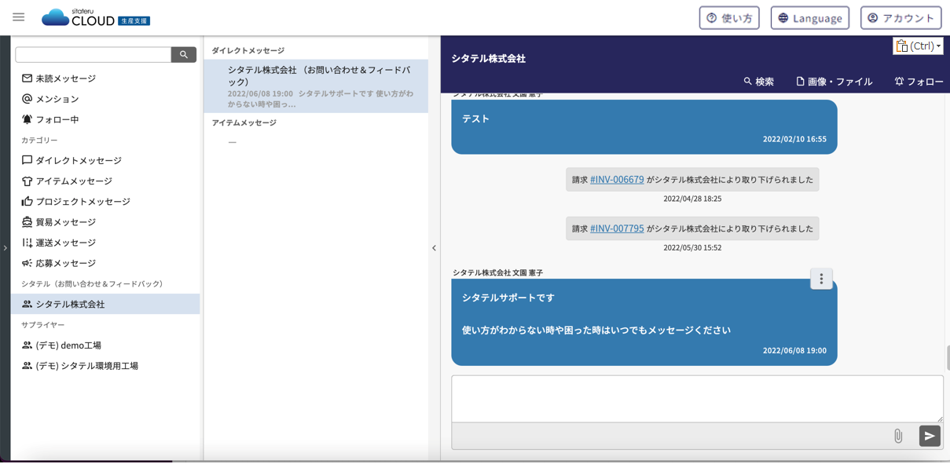Image resolution: width=950 pixels, height=464 pixels.
Task: Click the megaphone icon for 応募メッセージ
Action: 27,263
